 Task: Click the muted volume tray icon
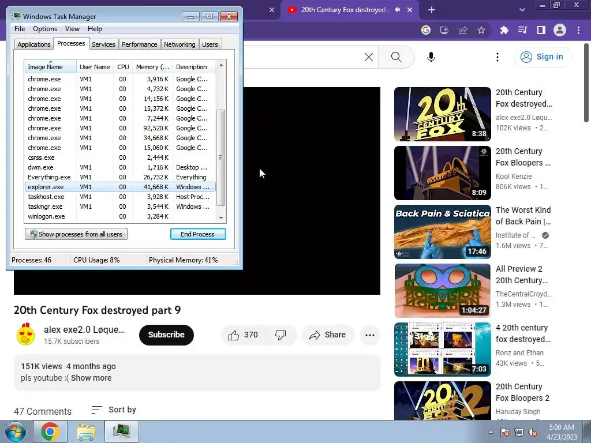click(x=533, y=432)
